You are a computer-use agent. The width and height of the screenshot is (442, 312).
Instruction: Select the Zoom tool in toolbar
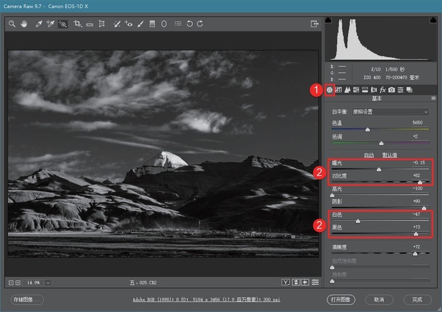tap(12, 24)
